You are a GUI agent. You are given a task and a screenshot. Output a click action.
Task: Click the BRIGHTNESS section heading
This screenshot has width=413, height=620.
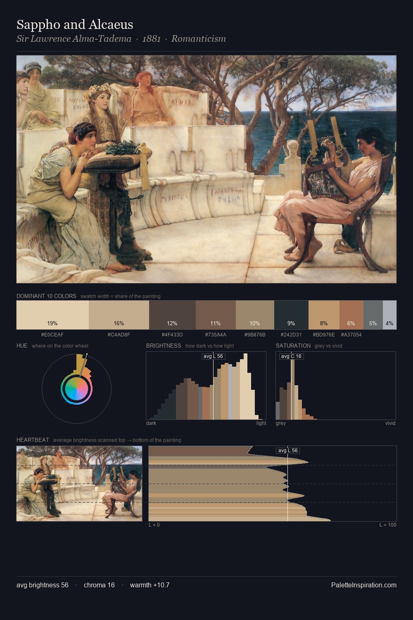[164, 346]
